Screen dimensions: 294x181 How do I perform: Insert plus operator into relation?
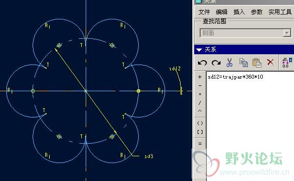pyautogui.click(x=200, y=77)
